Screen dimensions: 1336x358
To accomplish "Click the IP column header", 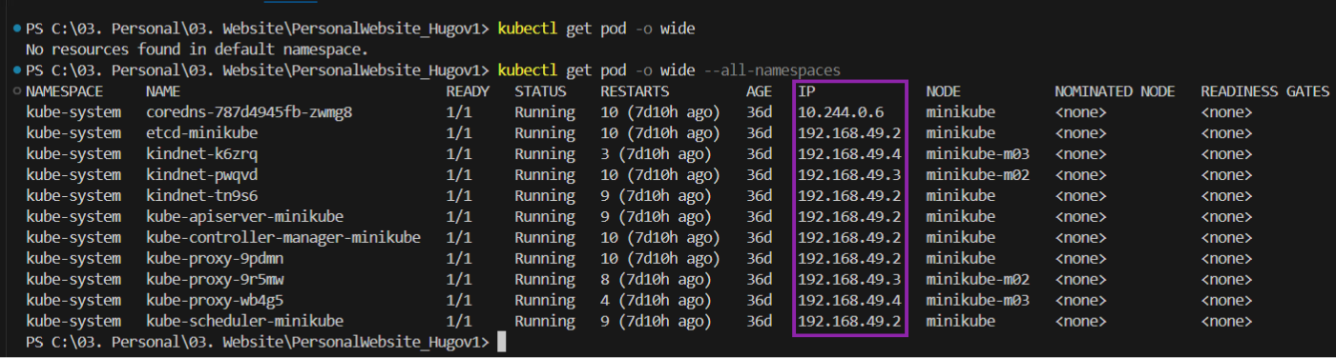I will (806, 91).
